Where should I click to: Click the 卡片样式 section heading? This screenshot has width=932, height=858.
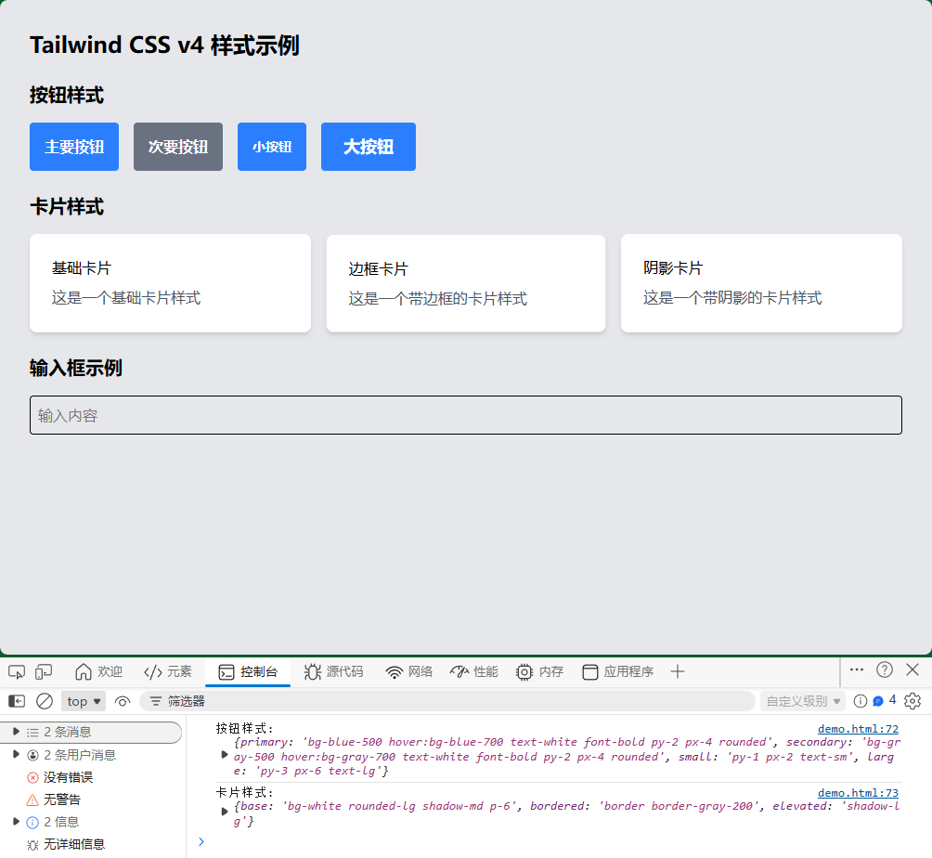click(x=67, y=207)
